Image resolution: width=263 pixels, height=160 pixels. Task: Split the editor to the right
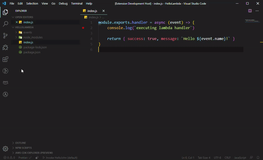(x=250, y=11)
